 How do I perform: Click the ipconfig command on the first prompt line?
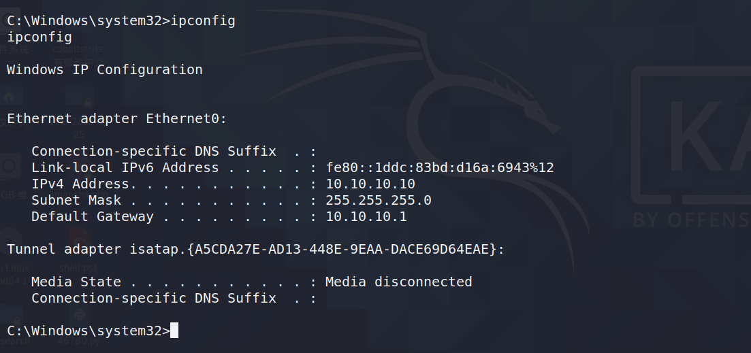click(203, 21)
